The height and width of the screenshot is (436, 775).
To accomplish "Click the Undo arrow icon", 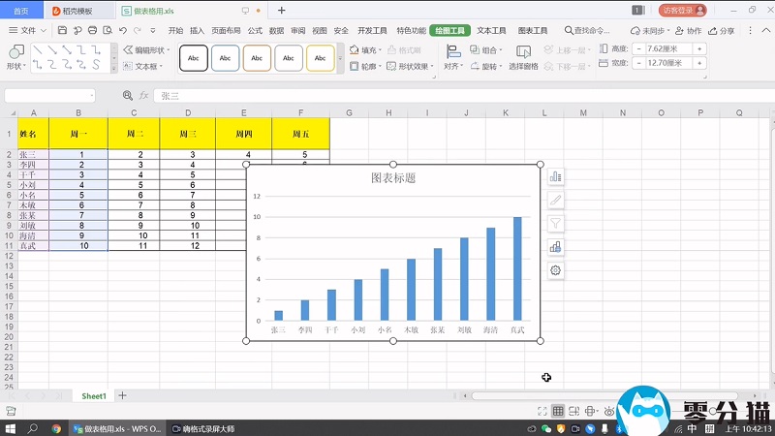I will coord(123,31).
